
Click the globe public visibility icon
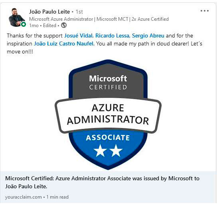(x=64, y=25)
